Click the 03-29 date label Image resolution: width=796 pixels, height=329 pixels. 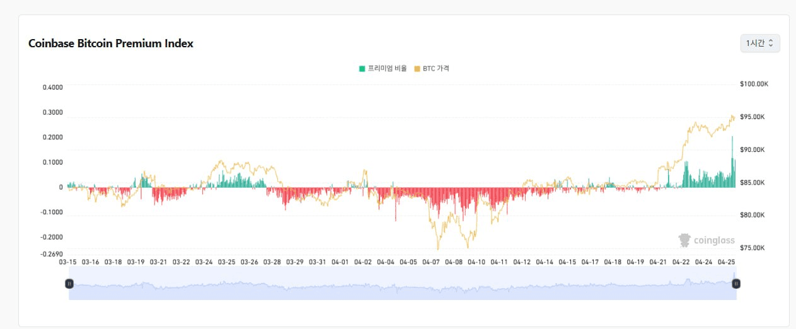click(295, 262)
